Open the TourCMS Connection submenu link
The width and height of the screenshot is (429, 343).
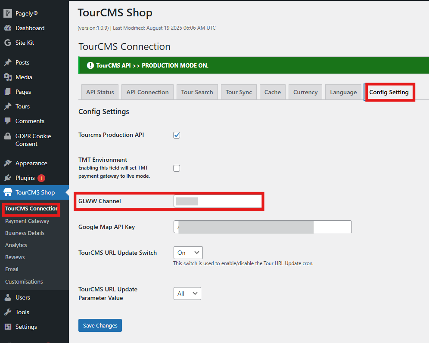tap(31, 209)
